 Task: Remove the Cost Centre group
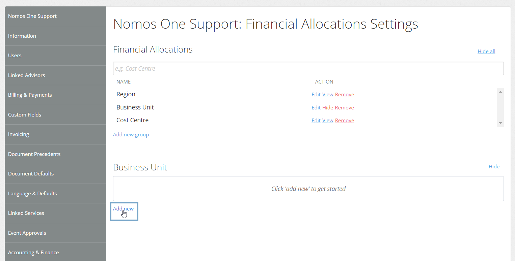pyautogui.click(x=345, y=121)
